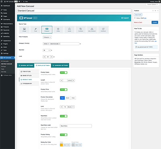This screenshot has height=149, width=161.
Task: Open All Carousels submenu item
Action: click(x=5, y=61)
